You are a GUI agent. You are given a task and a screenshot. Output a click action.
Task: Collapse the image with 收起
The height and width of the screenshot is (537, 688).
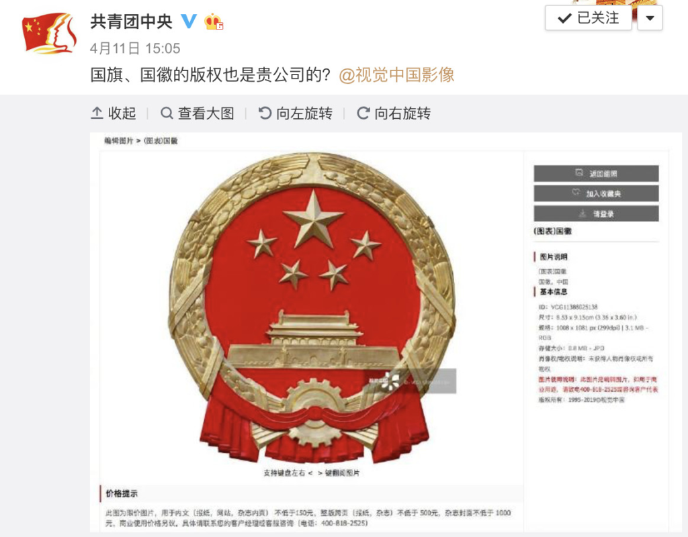(x=113, y=113)
